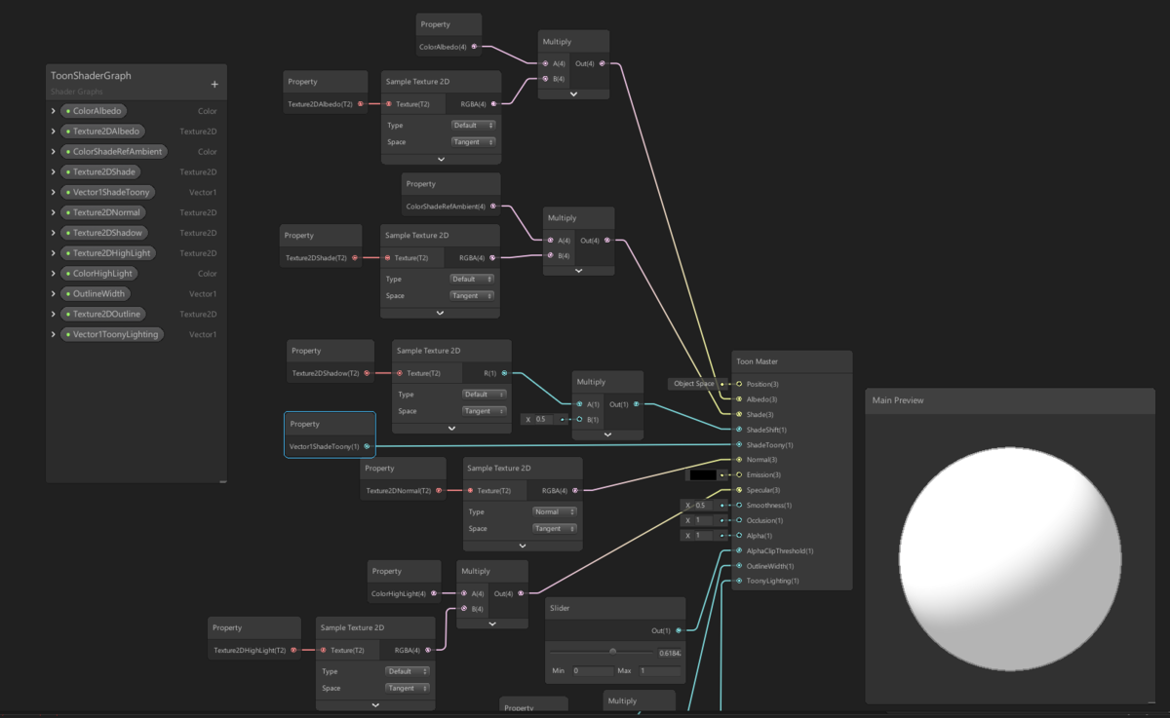Edit the Slider node's 0.6184 value field
1170x718 pixels.
point(670,653)
